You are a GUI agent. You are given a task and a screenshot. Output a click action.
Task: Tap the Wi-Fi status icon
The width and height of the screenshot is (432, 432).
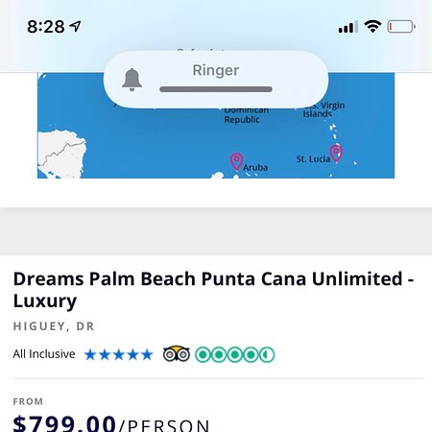[x=372, y=26]
